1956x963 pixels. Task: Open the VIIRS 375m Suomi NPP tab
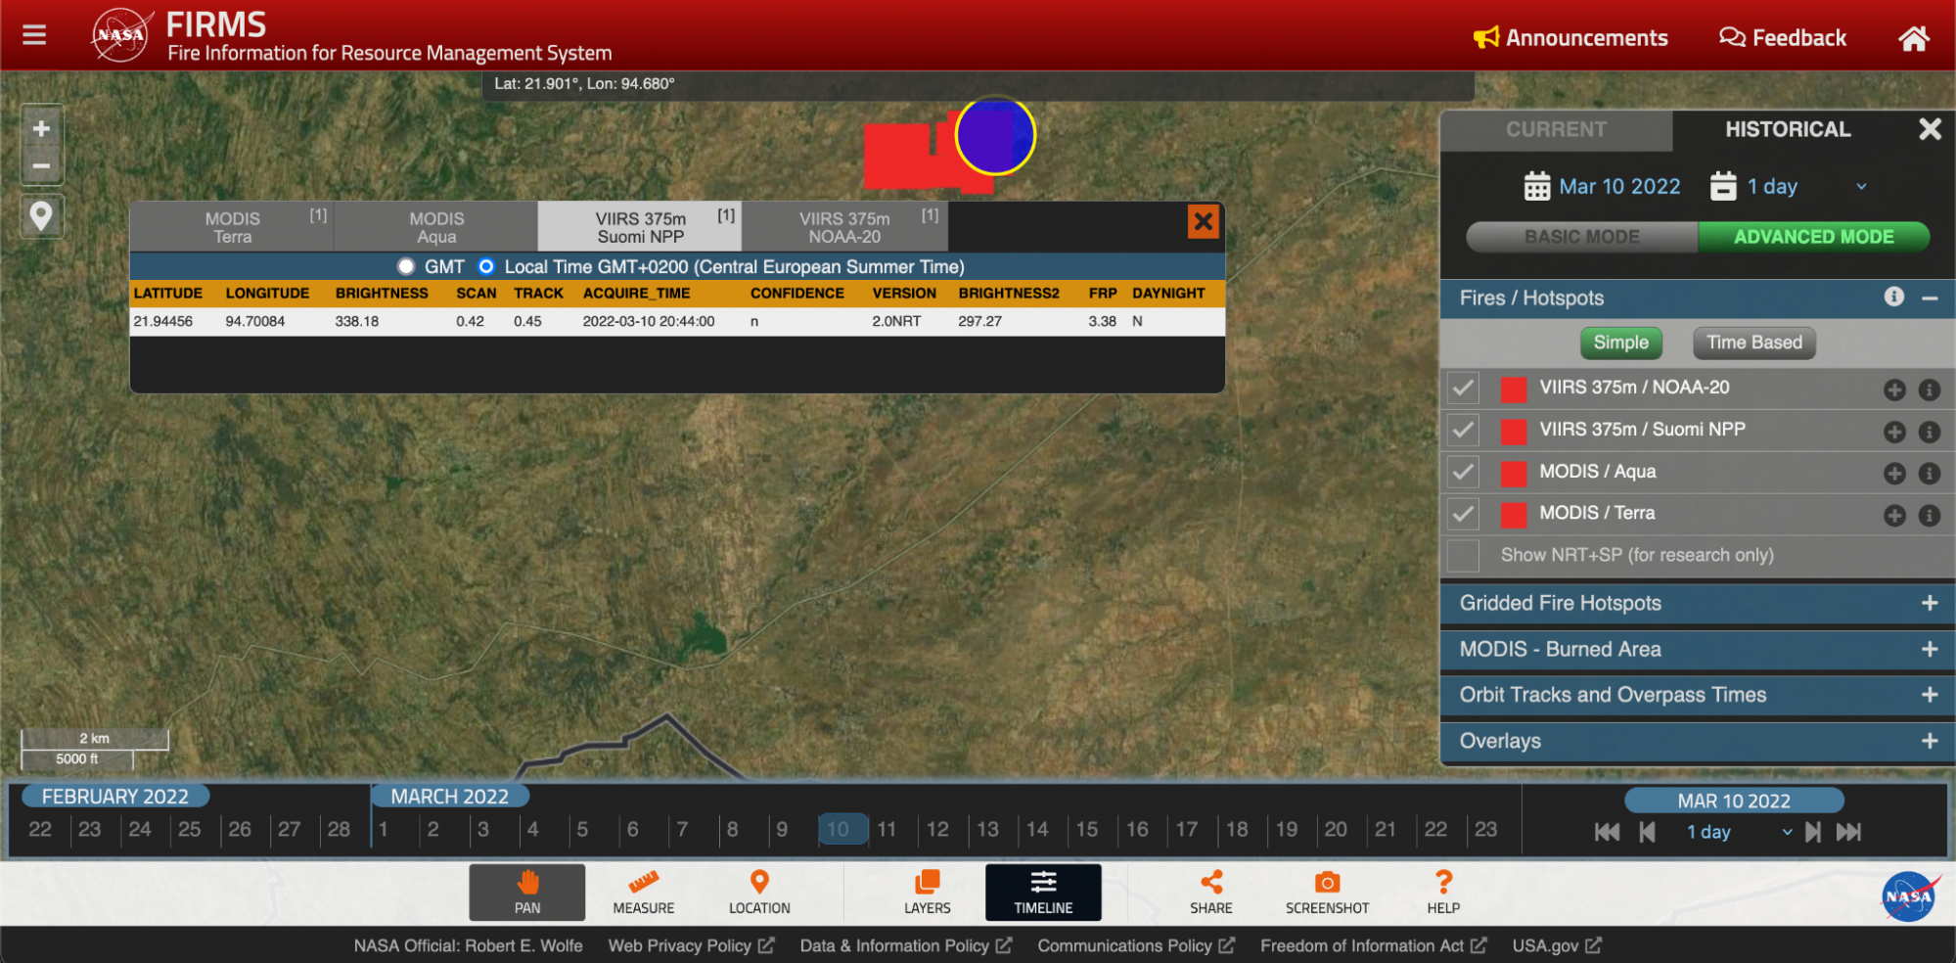640,227
